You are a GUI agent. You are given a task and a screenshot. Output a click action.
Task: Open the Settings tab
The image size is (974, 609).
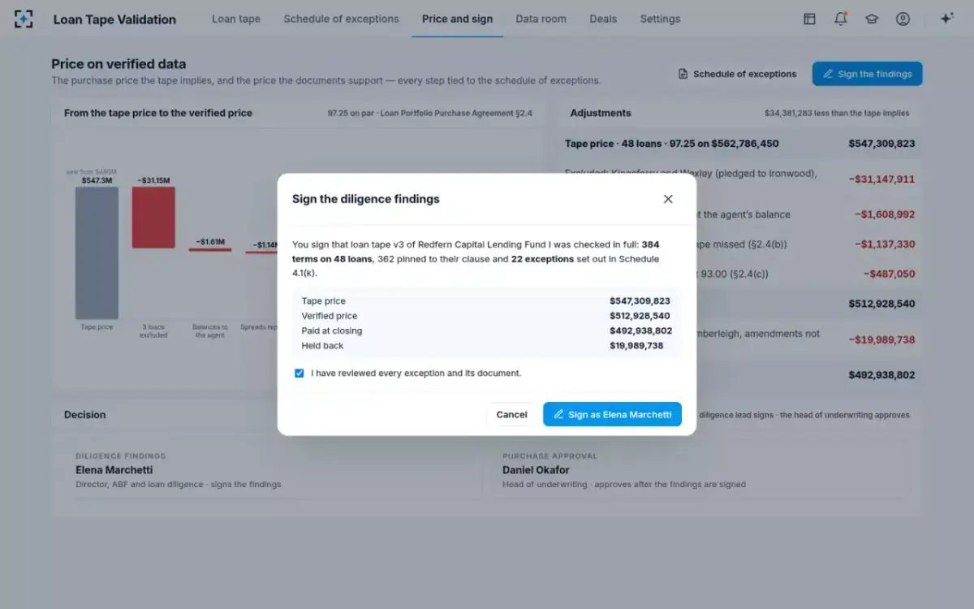(660, 19)
